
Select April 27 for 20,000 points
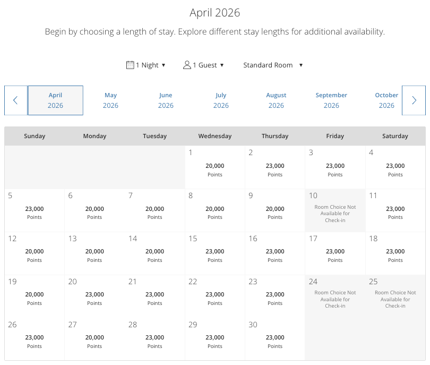94,338
